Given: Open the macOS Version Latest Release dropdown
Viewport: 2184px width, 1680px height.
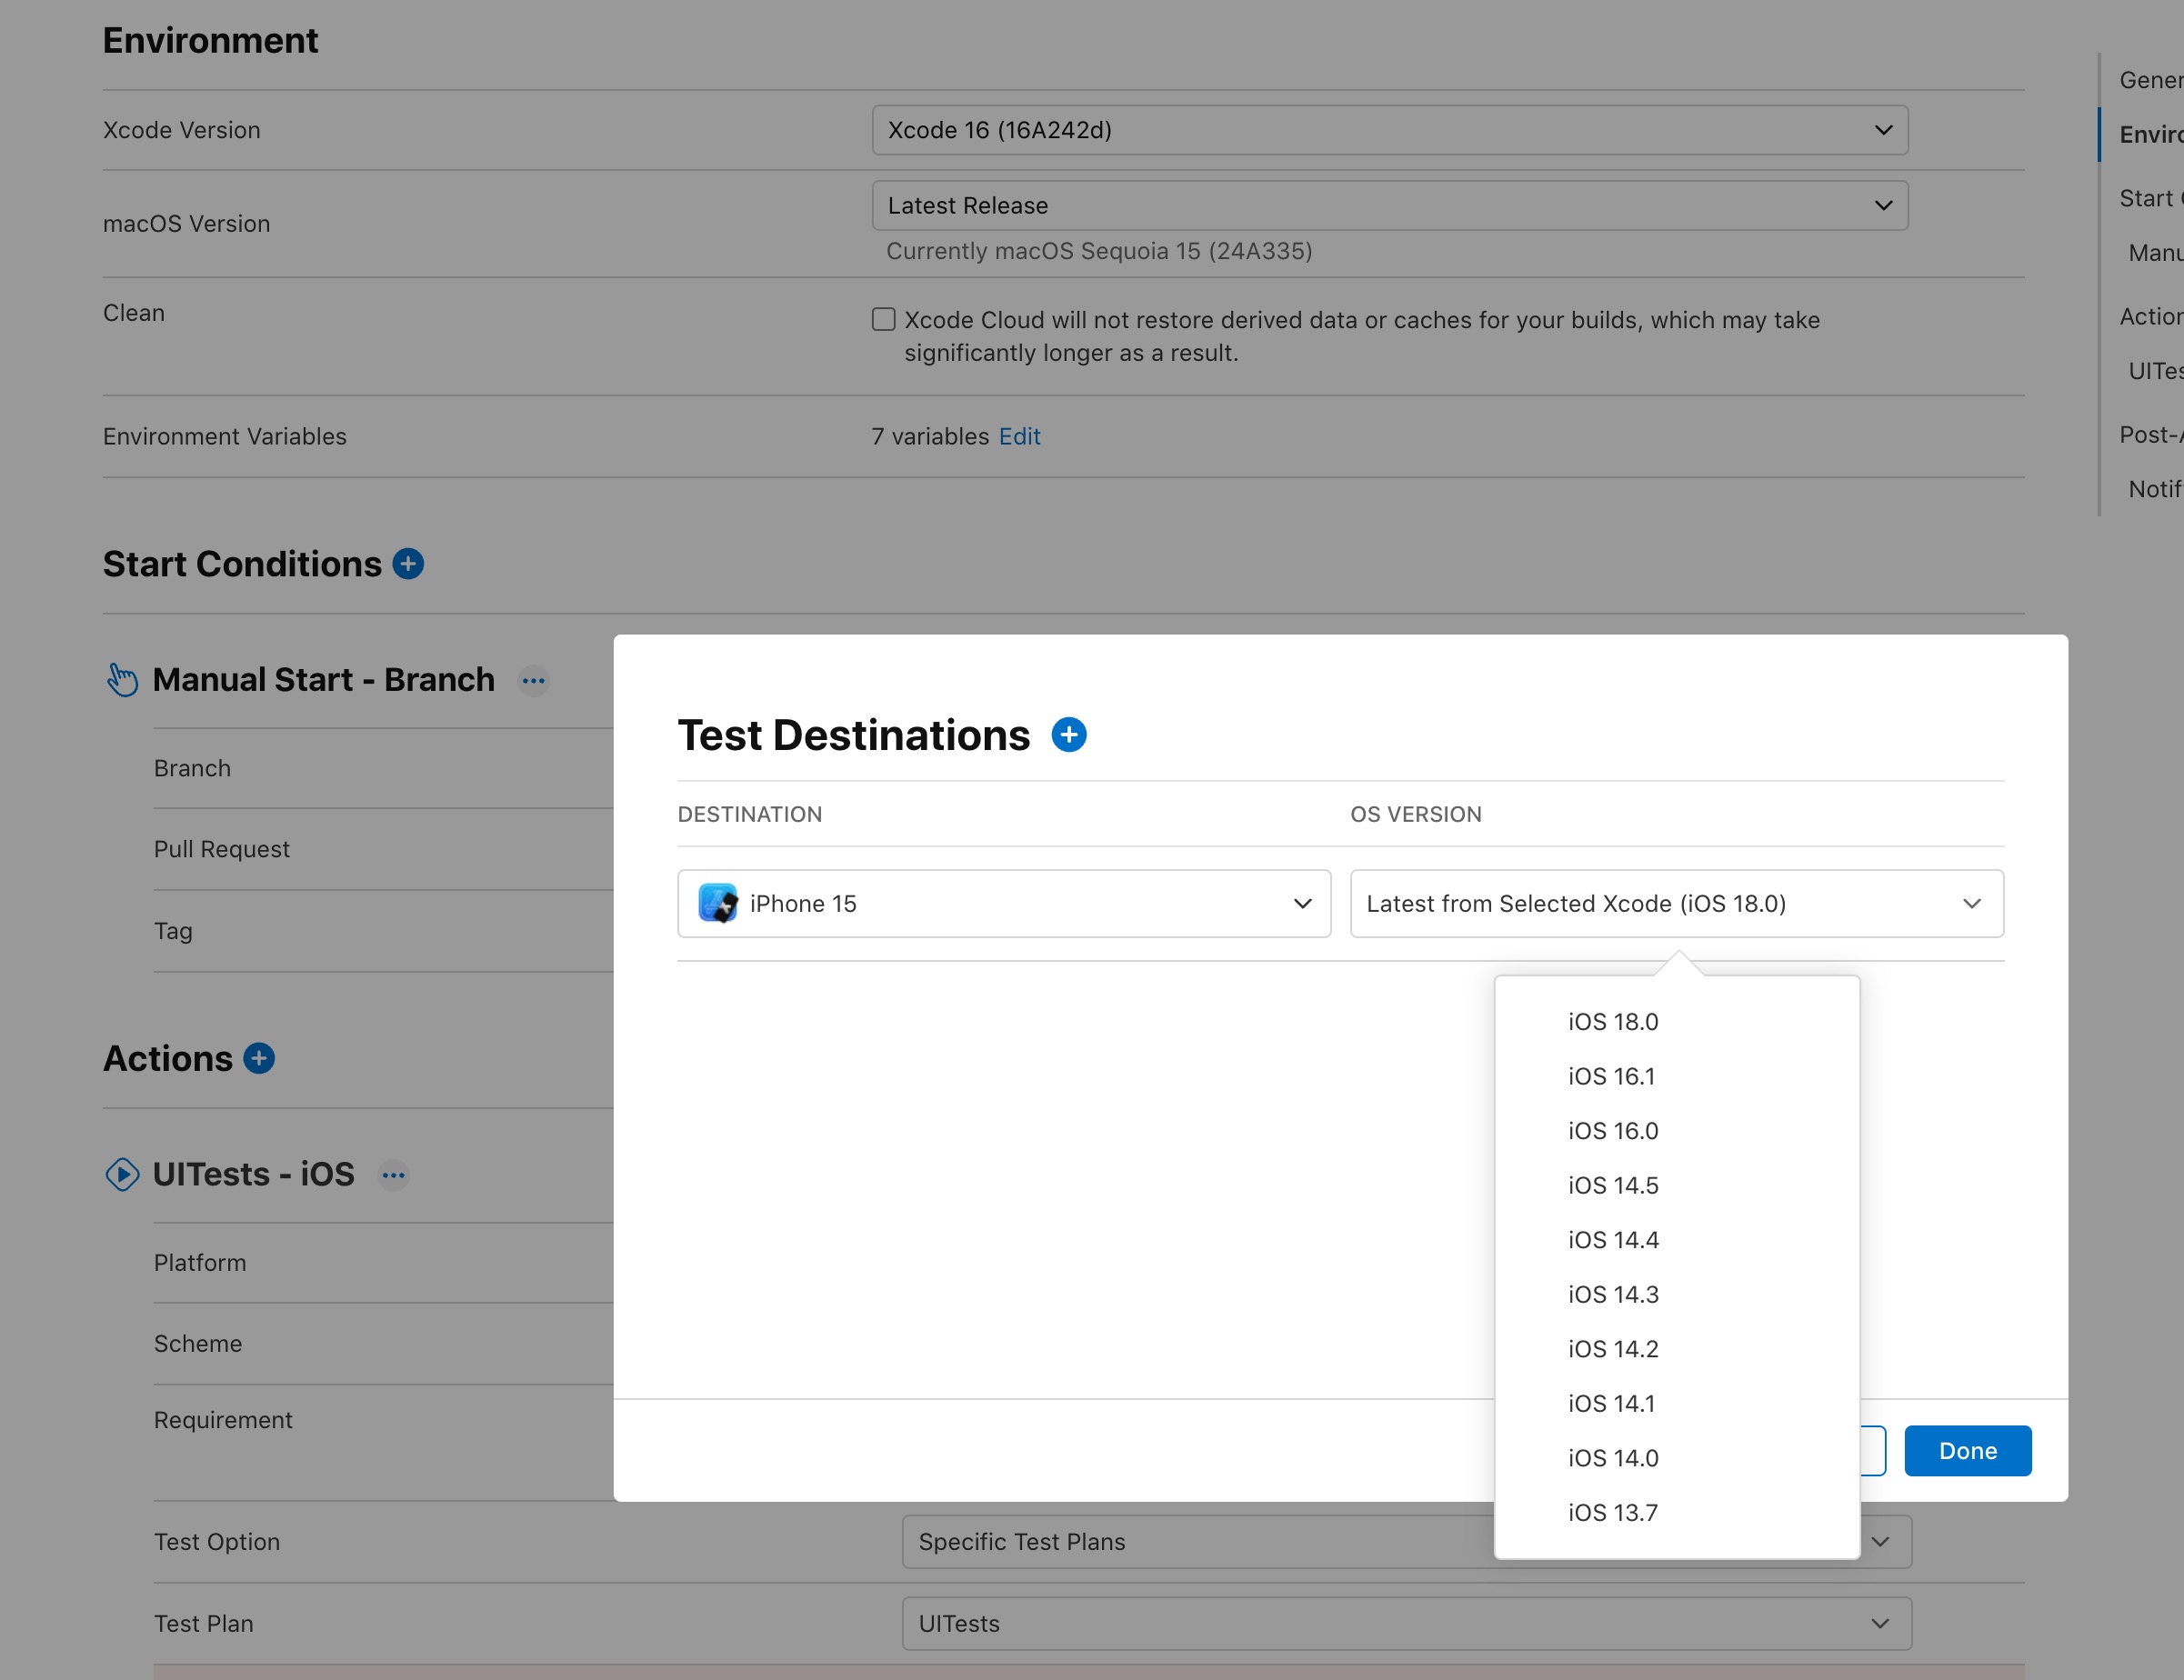Looking at the screenshot, I should 1390,205.
